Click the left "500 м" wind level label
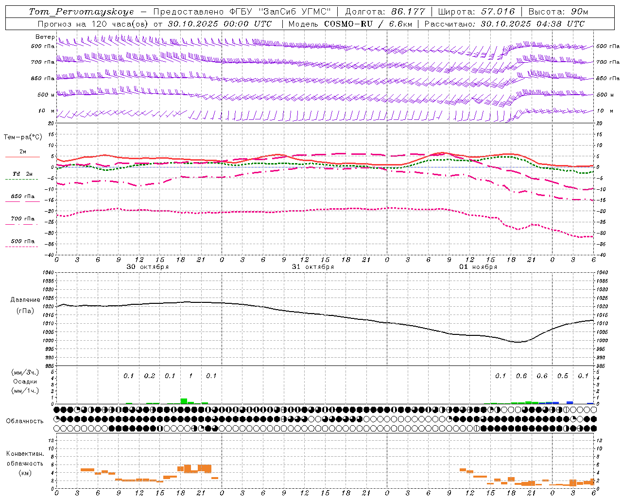Image resolution: width=622 pixels, height=497 pixels. point(46,95)
